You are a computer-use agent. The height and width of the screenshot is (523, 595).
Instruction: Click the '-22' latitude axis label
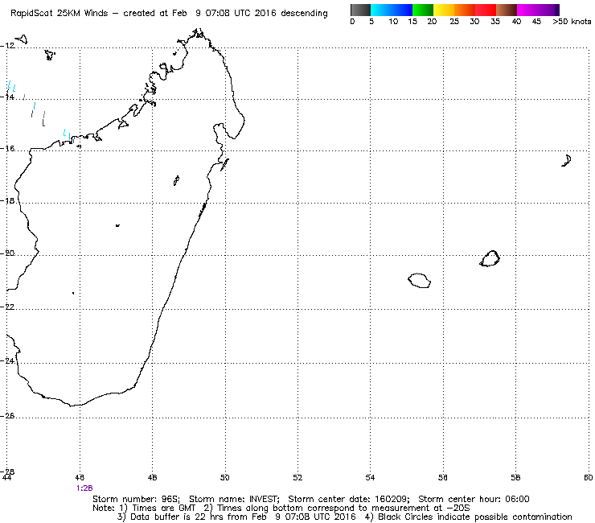[x=7, y=307]
